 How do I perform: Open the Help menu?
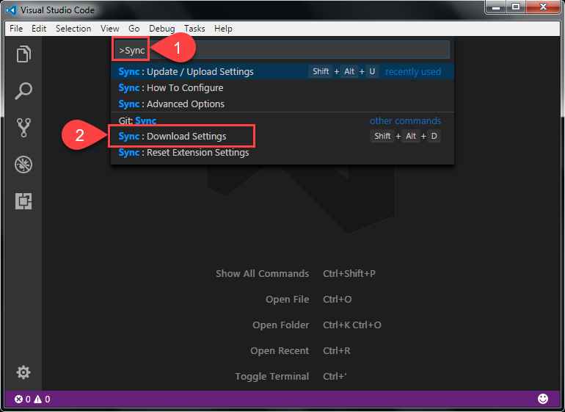[x=223, y=29]
